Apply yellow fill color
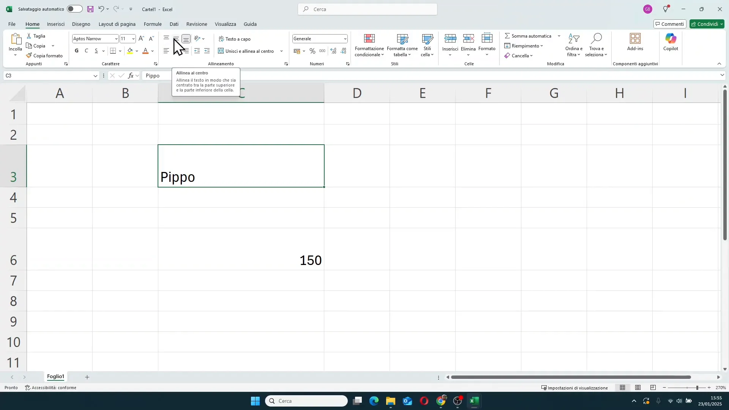This screenshot has width=729, height=410. [130, 51]
